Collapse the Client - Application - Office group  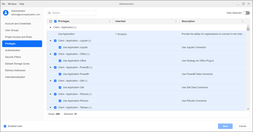coord(50,54)
